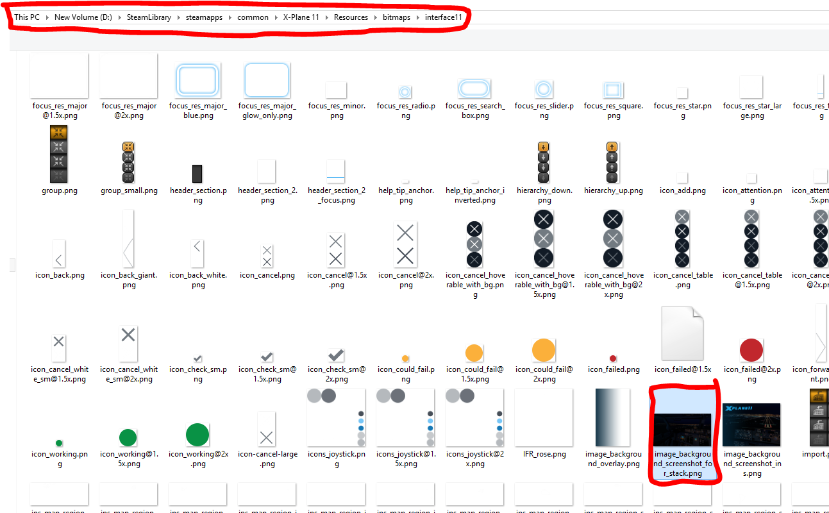Select the IFR_rose.png thumbnail
Image resolution: width=829 pixels, height=513 pixels.
pos(544,417)
